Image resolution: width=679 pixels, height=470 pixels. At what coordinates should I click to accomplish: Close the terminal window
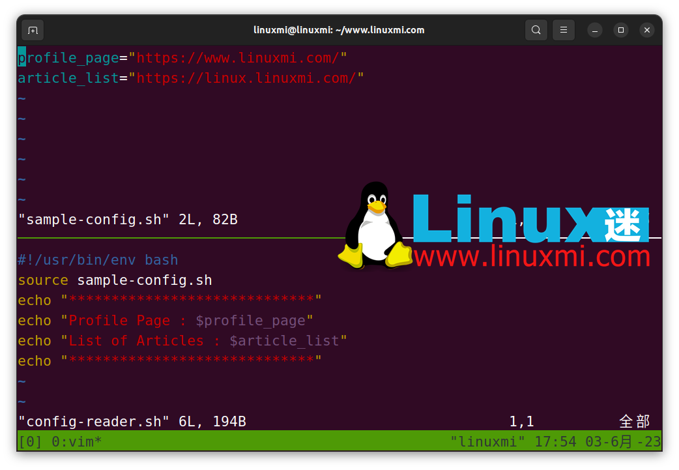pos(646,30)
